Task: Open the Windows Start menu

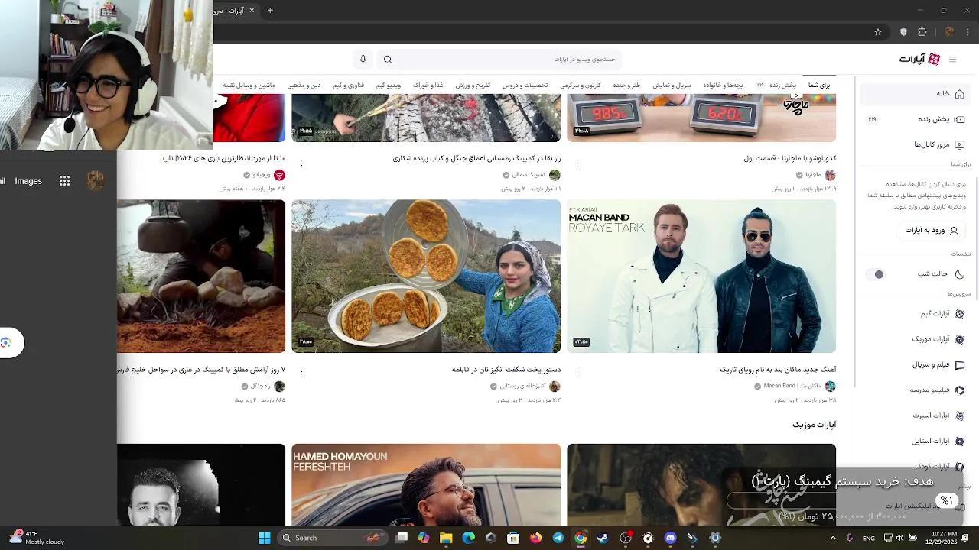Action: (264, 538)
